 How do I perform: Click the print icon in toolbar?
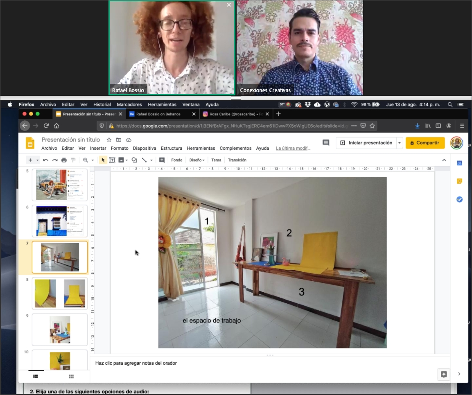(x=64, y=160)
